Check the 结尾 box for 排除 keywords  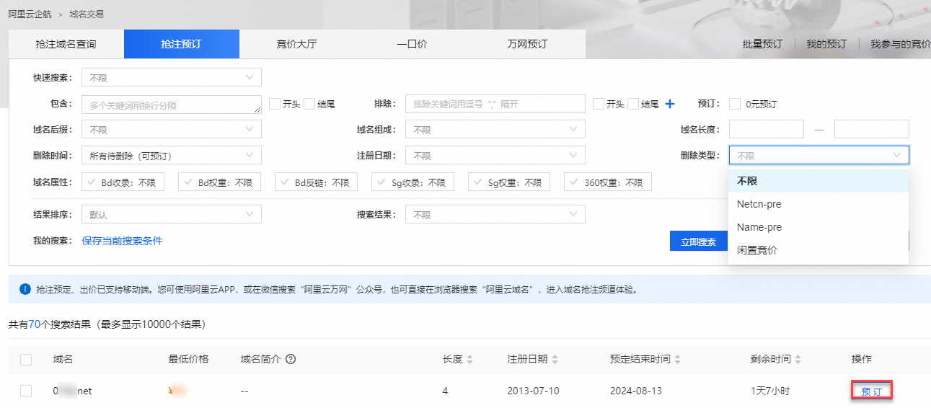pos(633,104)
